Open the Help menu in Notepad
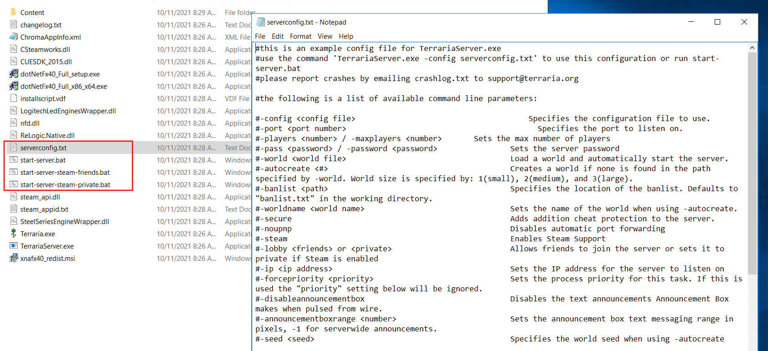This screenshot has width=768, height=351. 346,36
